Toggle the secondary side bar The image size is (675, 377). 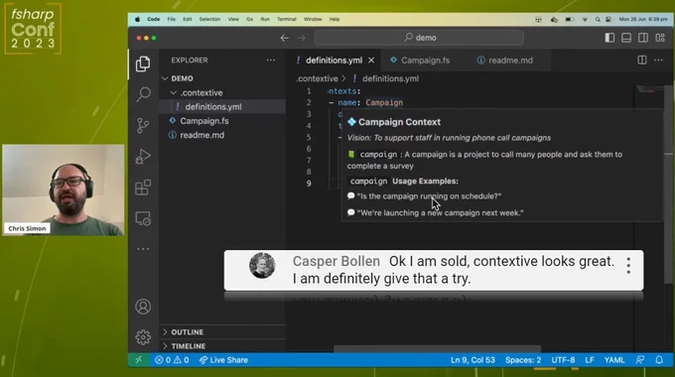pyautogui.click(x=643, y=38)
